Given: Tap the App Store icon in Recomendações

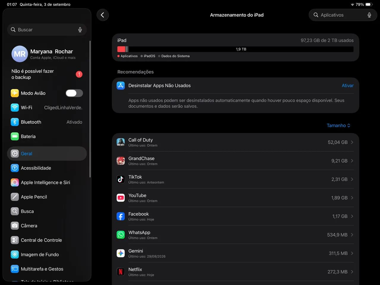Looking at the screenshot, I should 121,85.
